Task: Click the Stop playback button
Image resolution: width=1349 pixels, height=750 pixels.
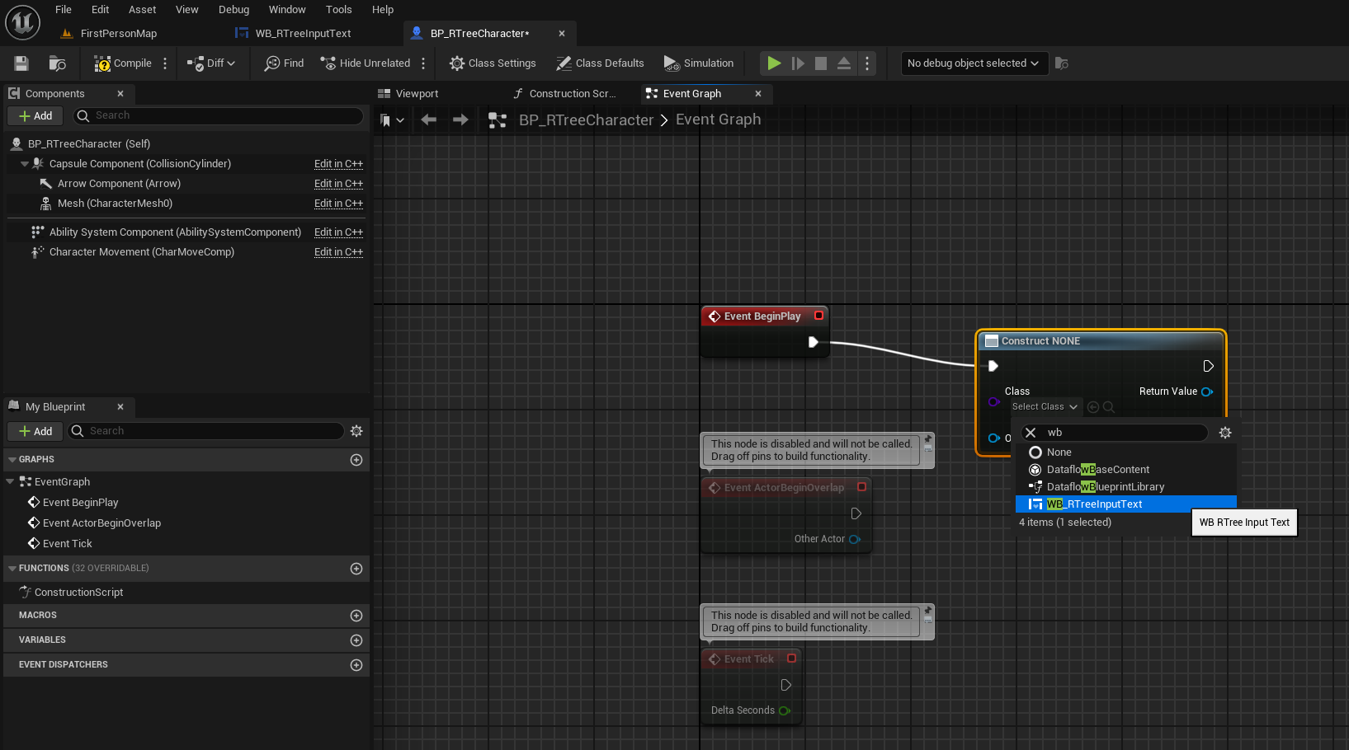Action: pyautogui.click(x=821, y=63)
